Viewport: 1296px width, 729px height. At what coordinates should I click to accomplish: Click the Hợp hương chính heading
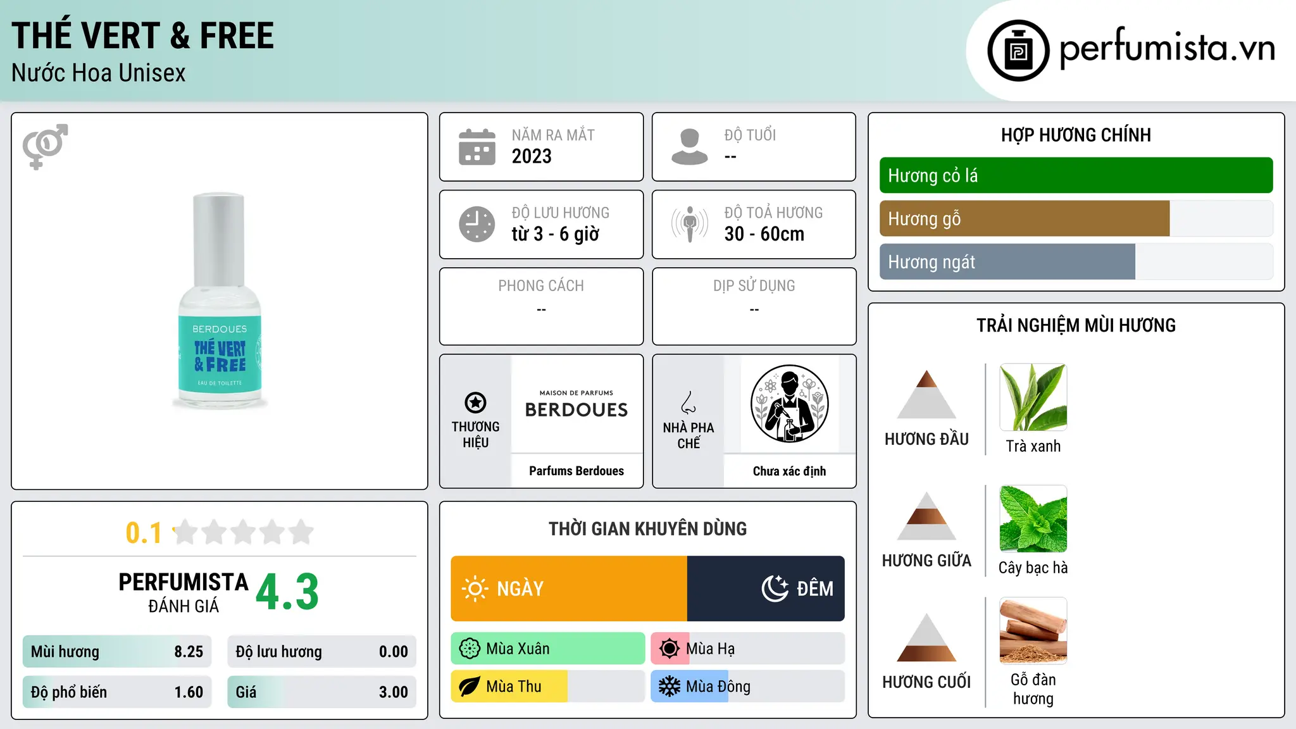tap(1076, 135)
